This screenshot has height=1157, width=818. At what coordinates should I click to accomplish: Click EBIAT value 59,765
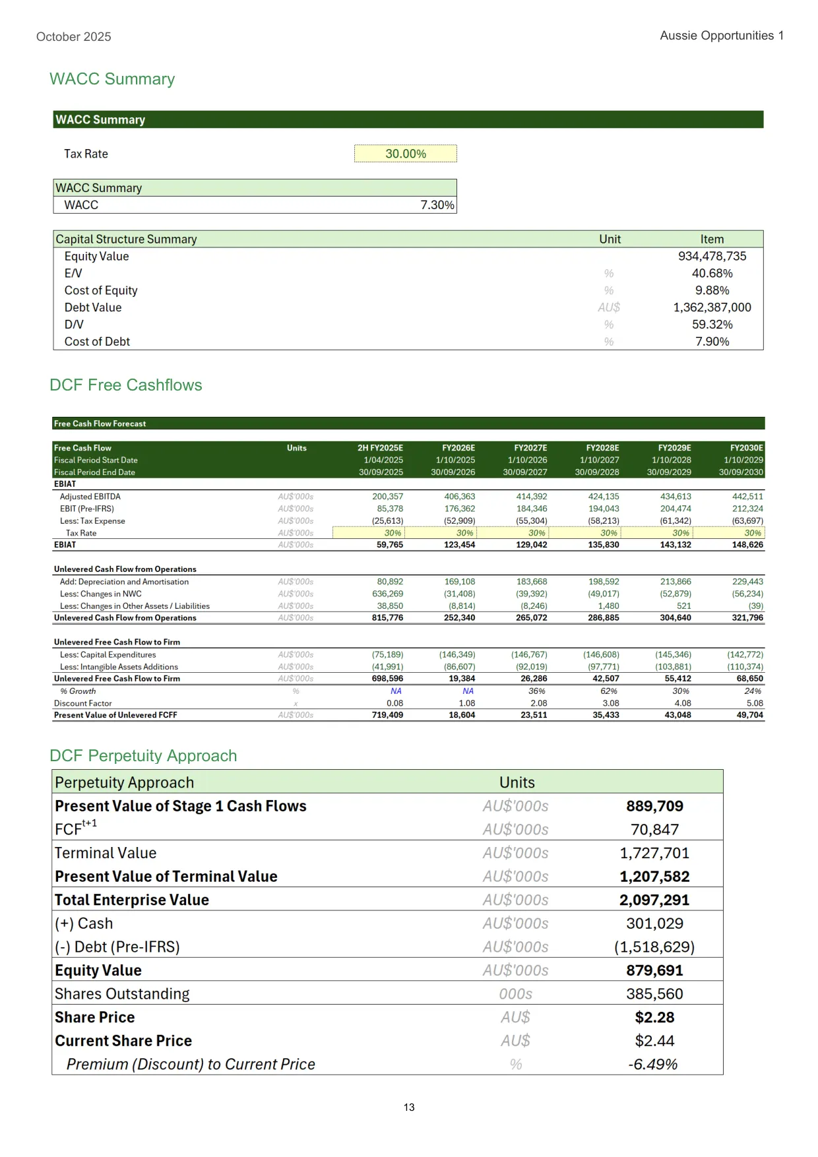coord(390,545)
